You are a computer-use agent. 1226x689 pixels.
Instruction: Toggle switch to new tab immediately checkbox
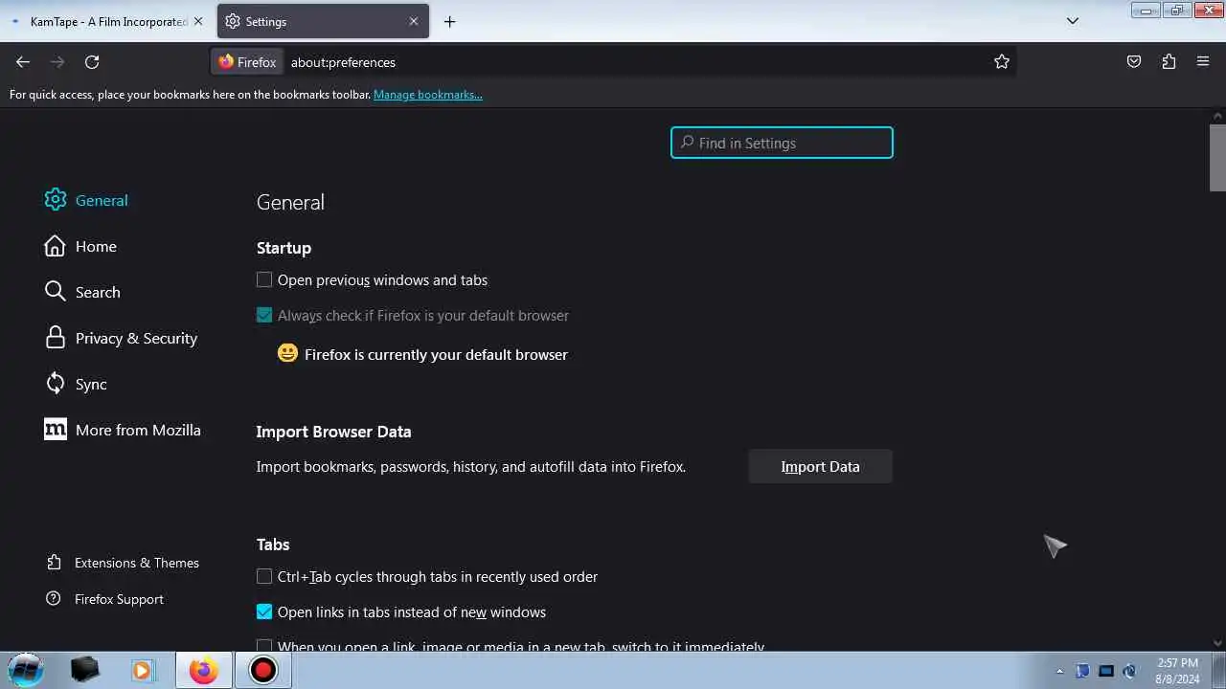click(264, 646)
